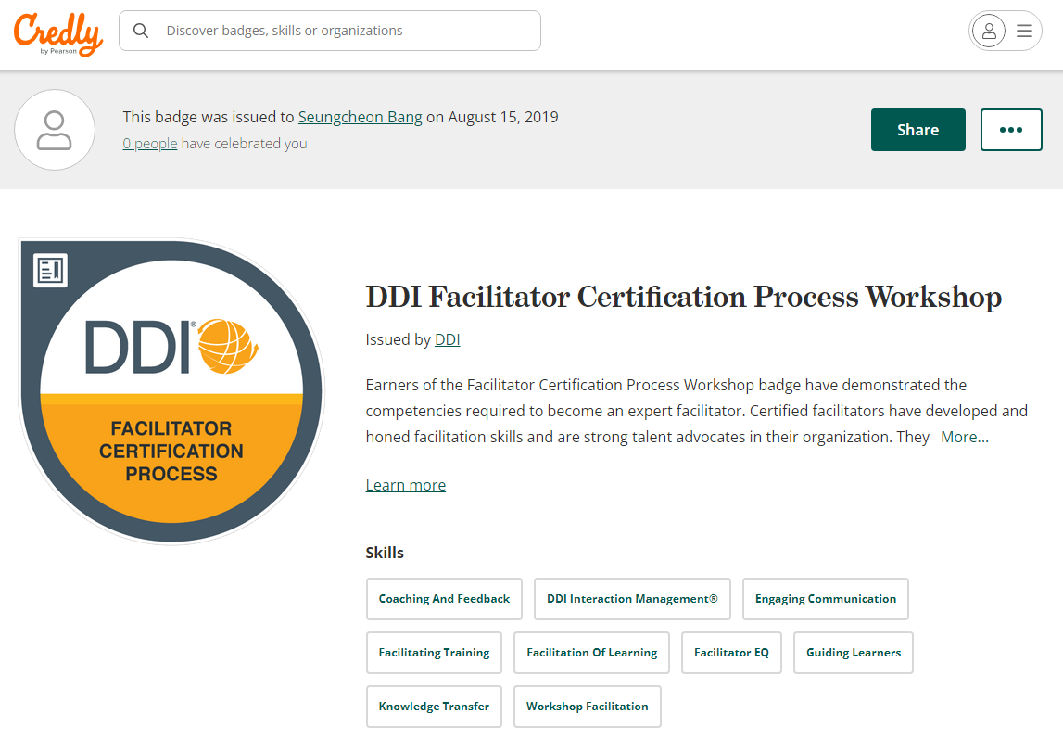Follow the Learn more link

pyautogui.click(x=405, y=485)
